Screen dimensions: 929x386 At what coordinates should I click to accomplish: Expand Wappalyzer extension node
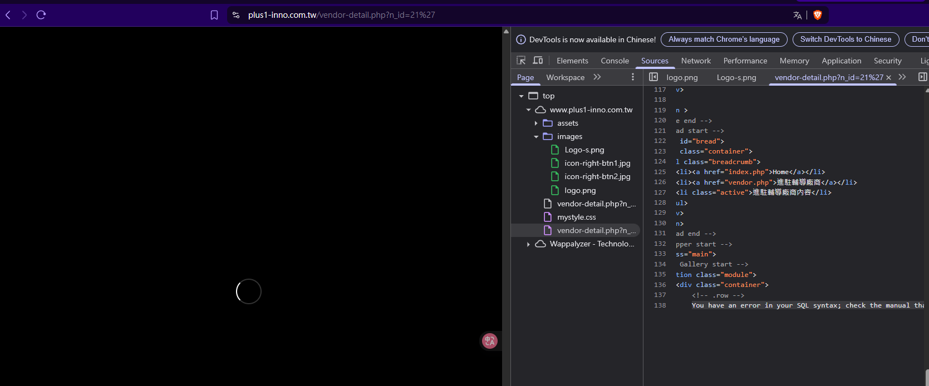point(528,244)
